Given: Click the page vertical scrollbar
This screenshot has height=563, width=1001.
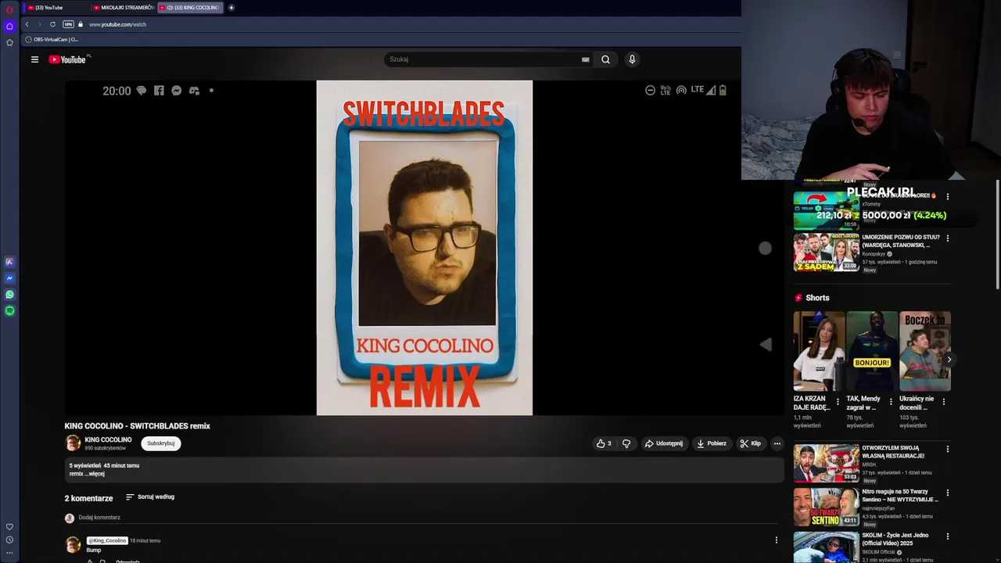Looking at the screenshot, I should click(x=998, y=235).
